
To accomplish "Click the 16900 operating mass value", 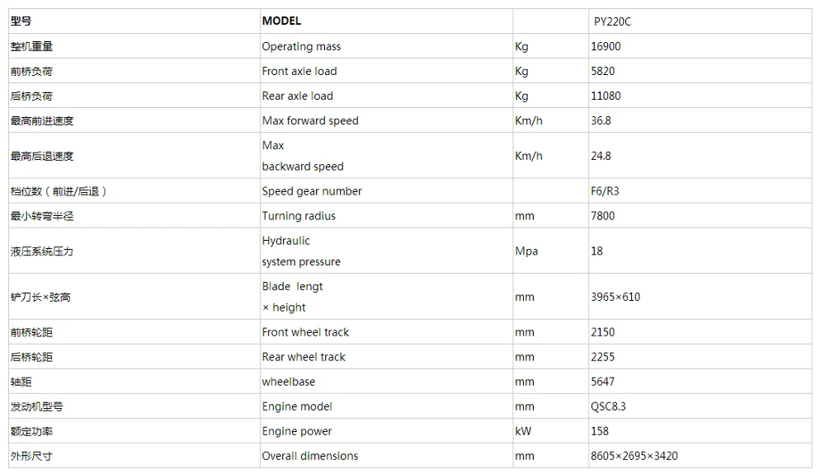I will [x=606, y=46].
